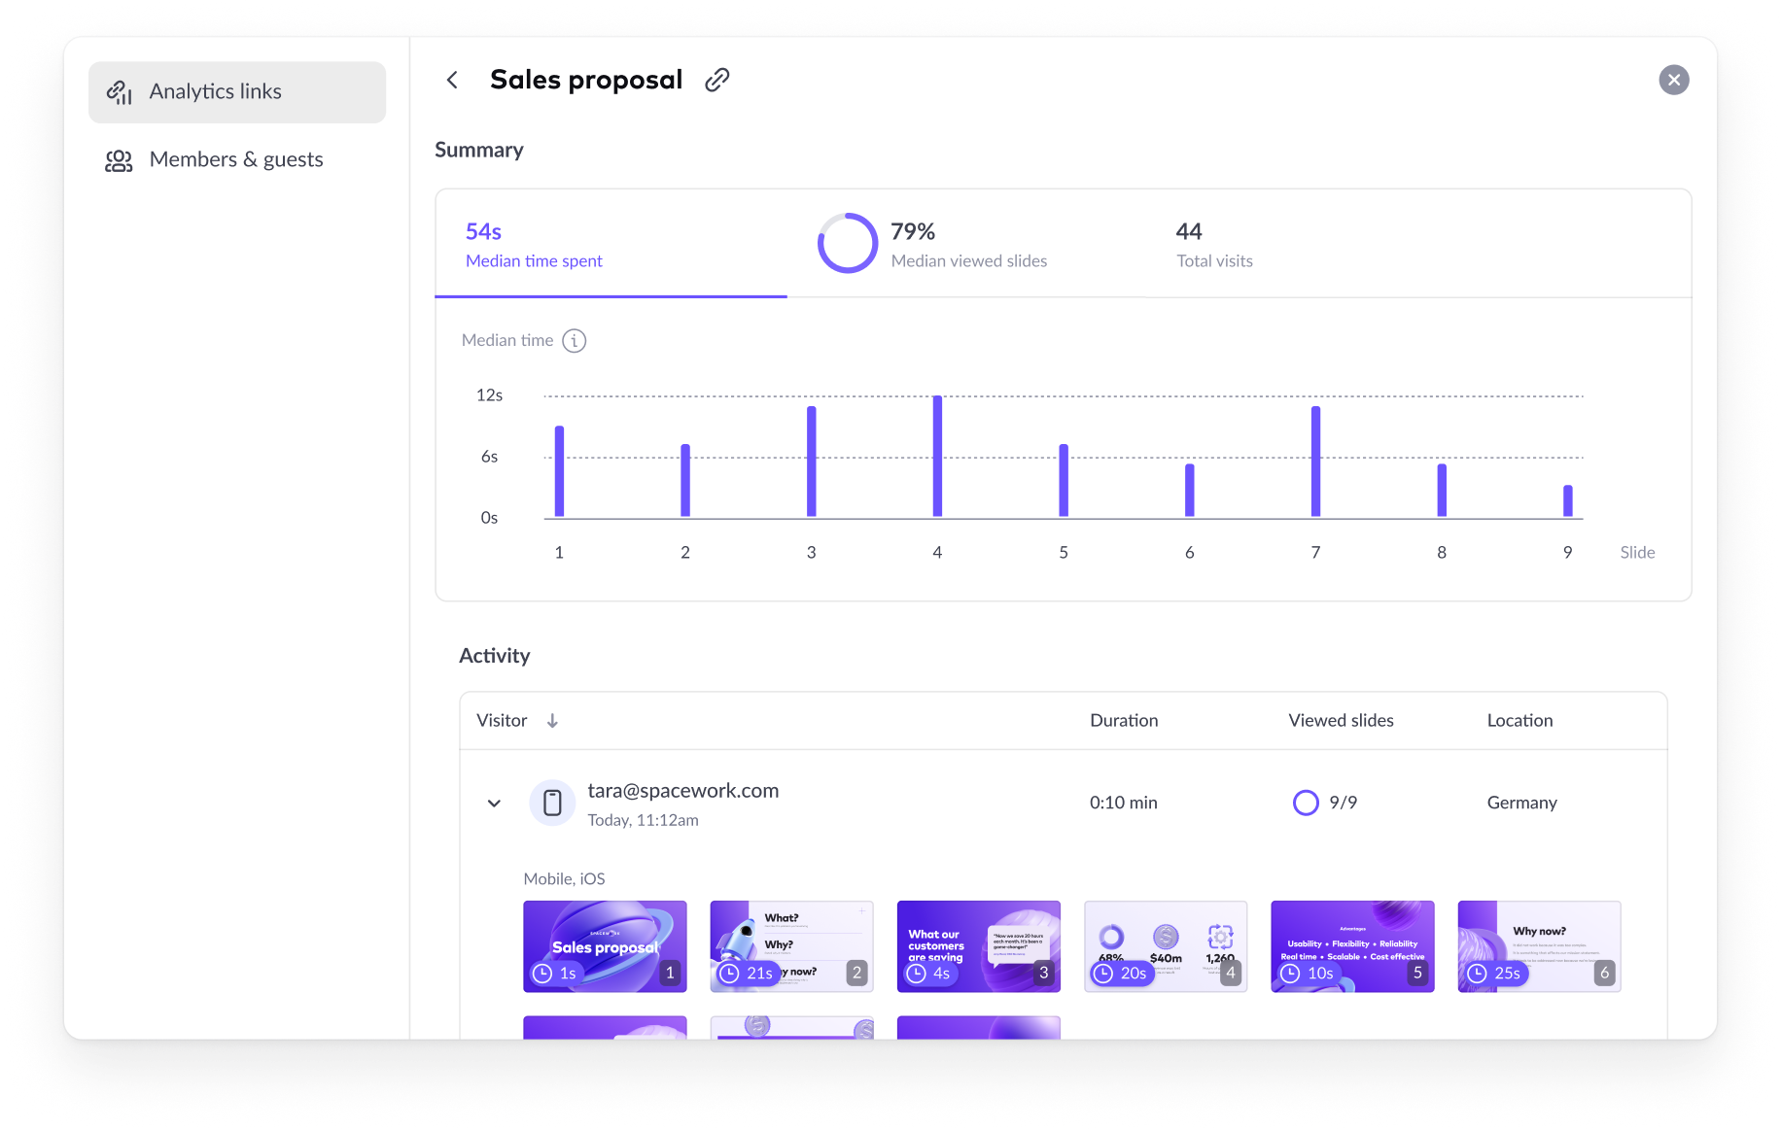Collapse the tara@spacework.com visitor row

click(x=494, y=804)
